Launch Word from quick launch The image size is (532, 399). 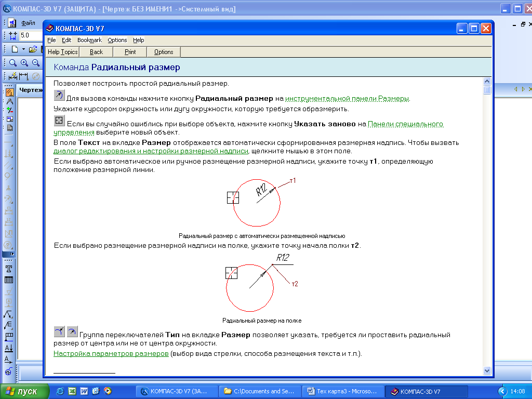tap(84, 391)
